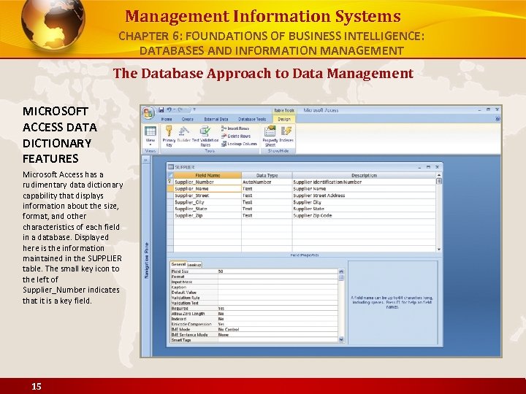Viewport: 526px width, 394px height.
Task: Click the IME Sentence Mode value None
Action: click(278, 335)
